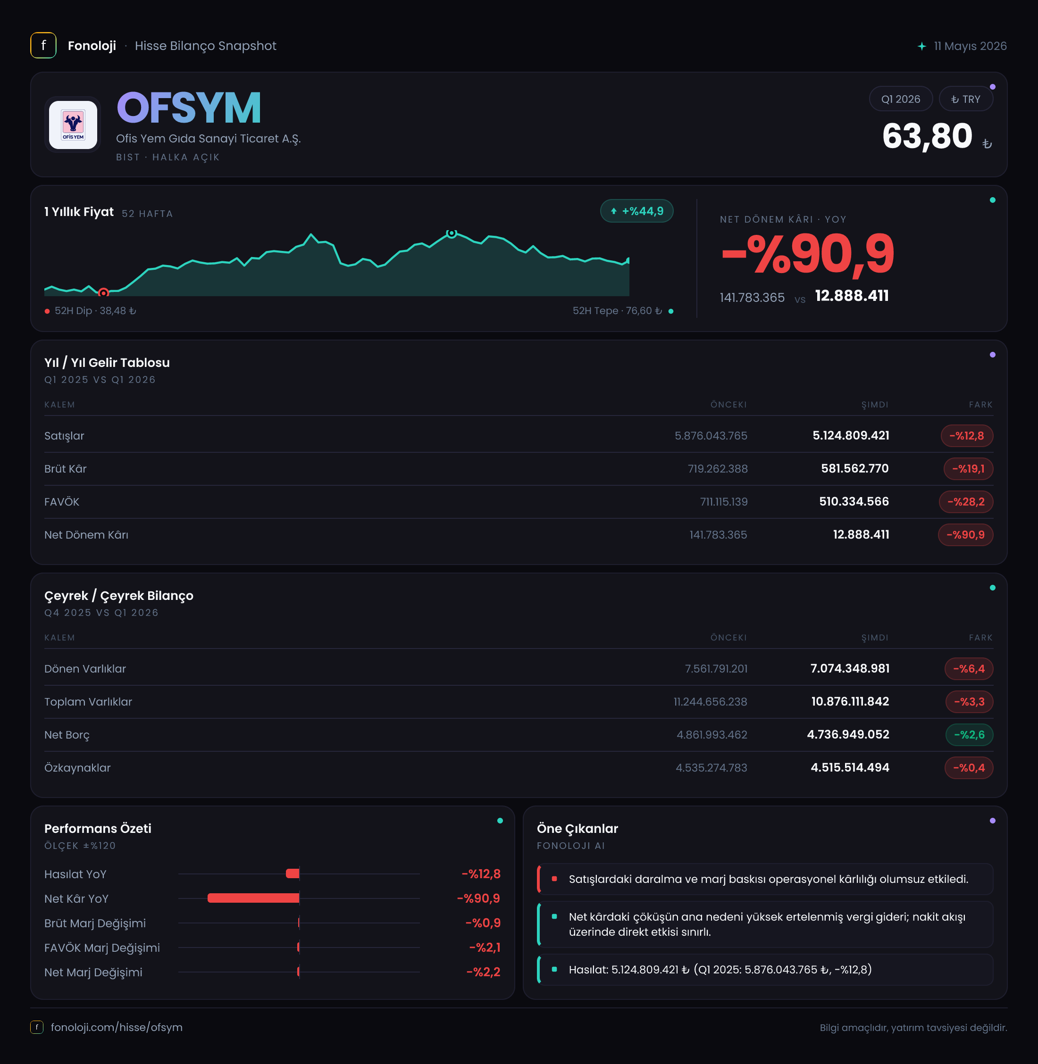This screenshot has height=1064, width=1038.
Task: Click the lira symbol next to the 63,80 price
Action: coord(987,144)
